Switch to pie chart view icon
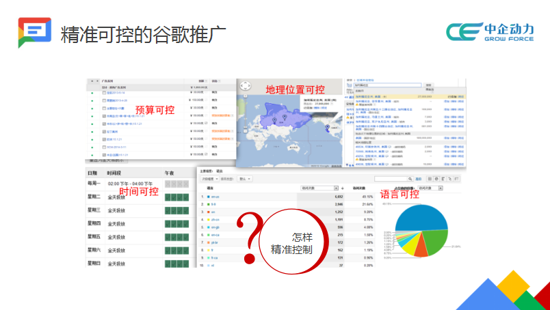This screenshot has height=310, width=550. 436,179
